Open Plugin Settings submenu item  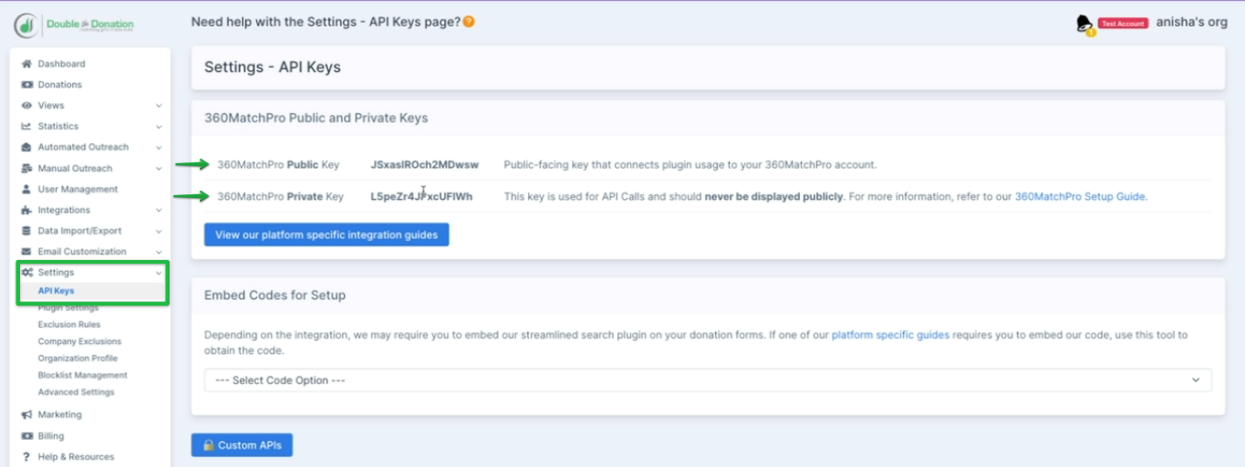68,308
